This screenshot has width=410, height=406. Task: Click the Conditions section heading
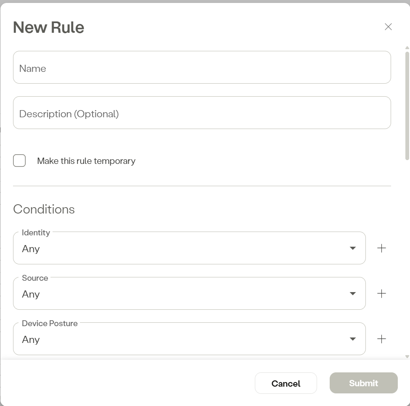tap(44, 209)
